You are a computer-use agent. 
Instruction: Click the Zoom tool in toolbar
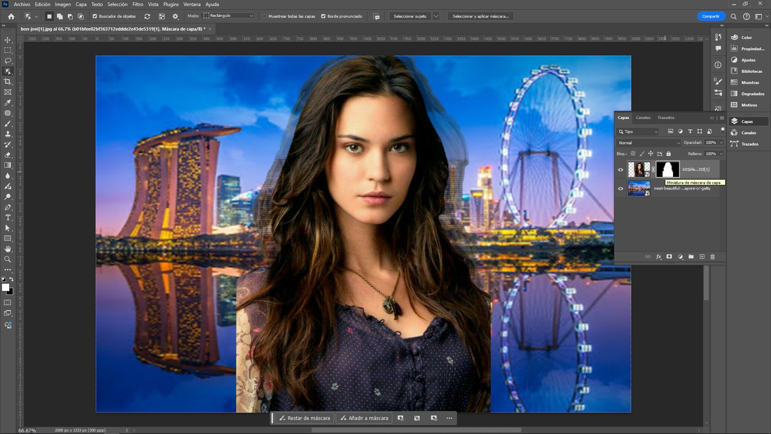(7, 259)
